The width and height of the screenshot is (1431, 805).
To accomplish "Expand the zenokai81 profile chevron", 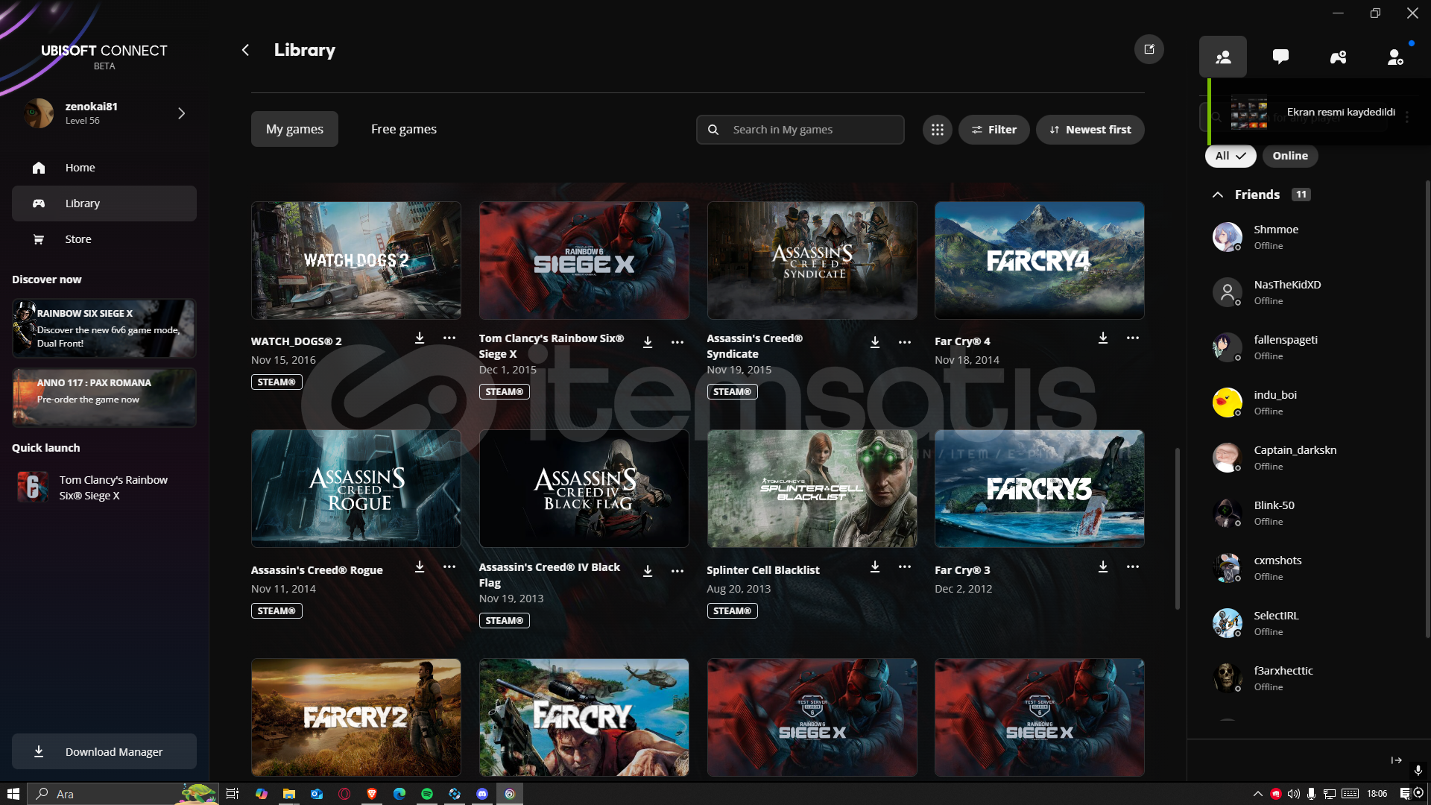I will point(181,113).
